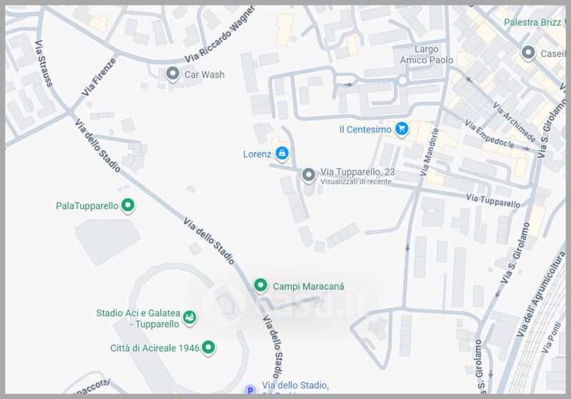Click the Palestra Brizz label

point(532,23)
